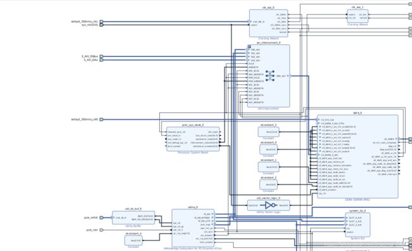The width and height of the screenshot is (412, 251).
Task: Select the crossbar icon inside axi_interconnect_0
Action: [270, 75]
